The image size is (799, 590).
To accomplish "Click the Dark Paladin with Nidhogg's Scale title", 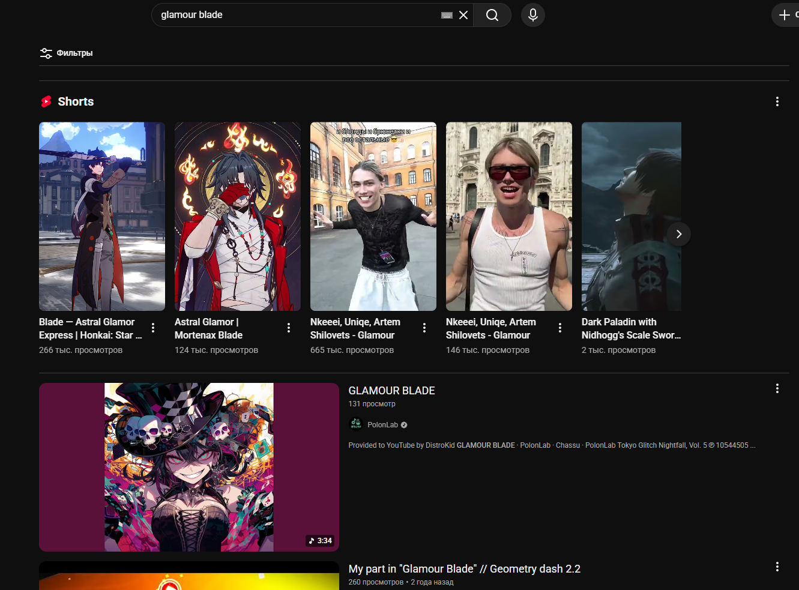I will tap(632, 329).
